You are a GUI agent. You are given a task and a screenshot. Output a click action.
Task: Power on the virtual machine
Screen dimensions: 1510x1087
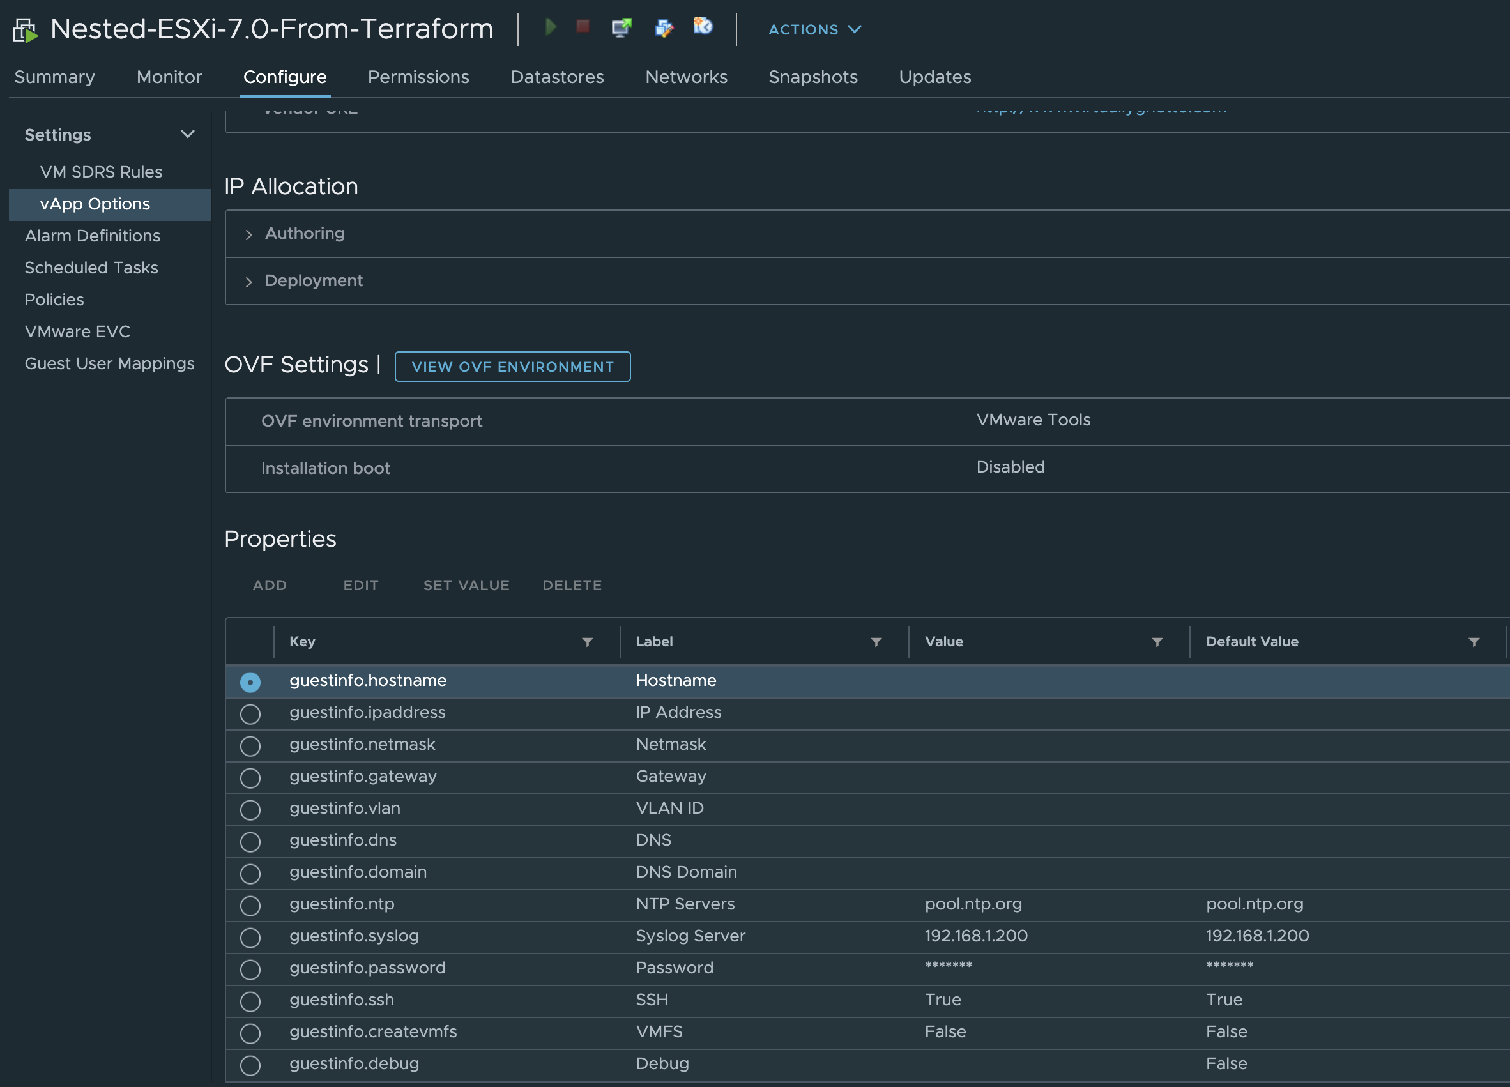[x=550, y=27]
